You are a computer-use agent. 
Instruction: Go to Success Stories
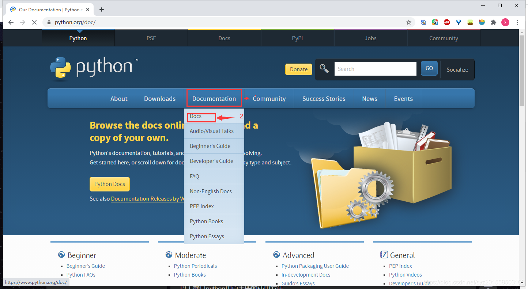(x=324, y=99)
